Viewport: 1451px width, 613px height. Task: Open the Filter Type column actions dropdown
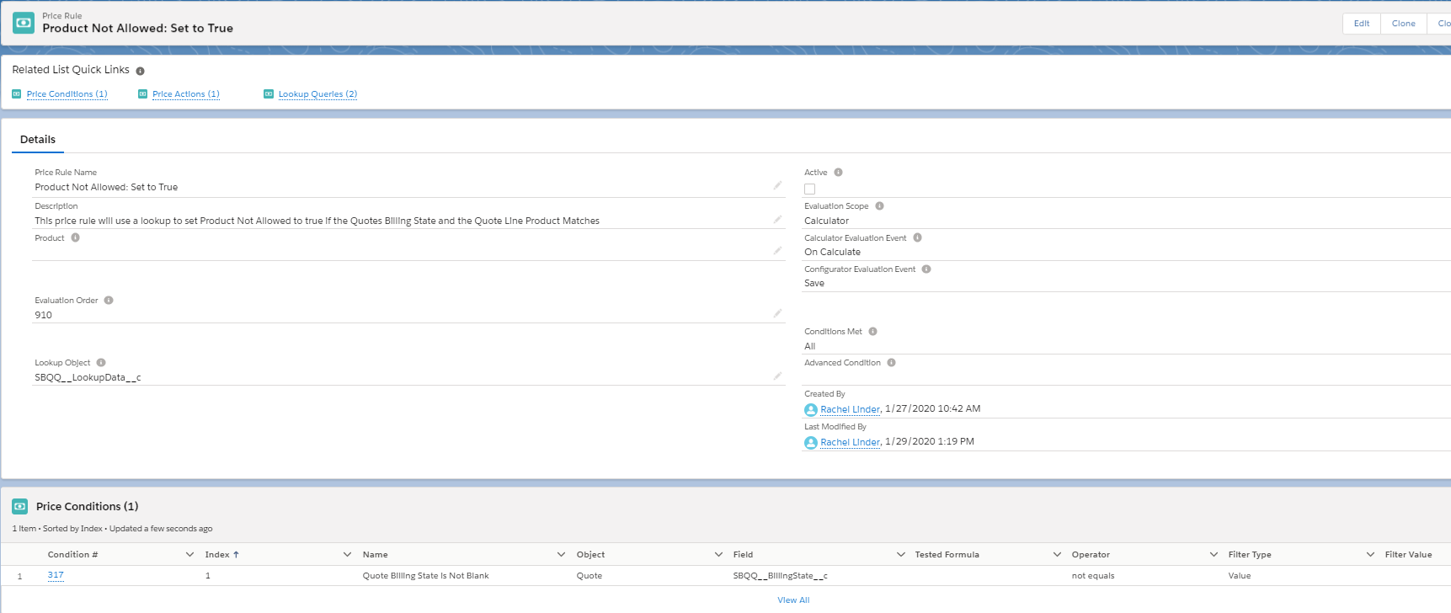(x=1370, y=554)
